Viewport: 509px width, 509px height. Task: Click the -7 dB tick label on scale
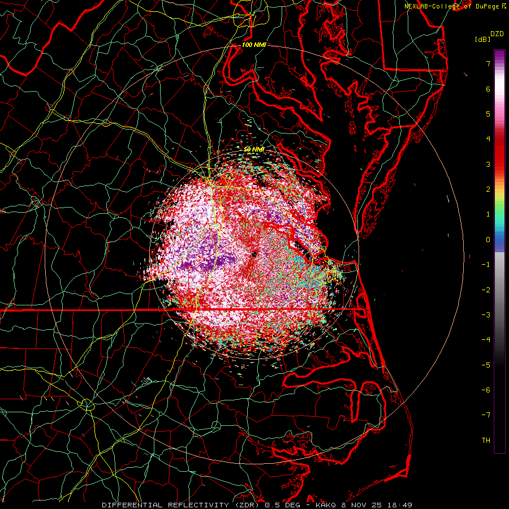(x=486, y=415)
